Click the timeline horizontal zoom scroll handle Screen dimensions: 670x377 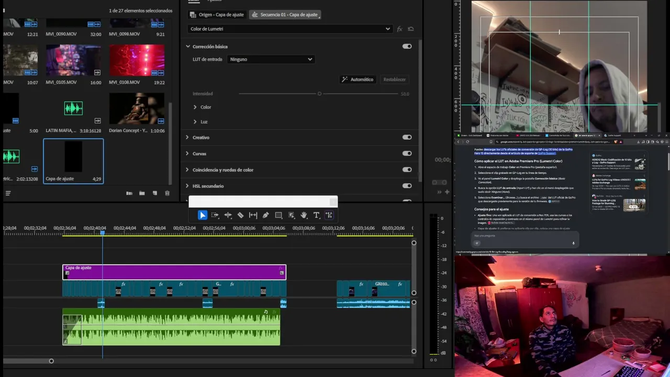click(51, 361)
